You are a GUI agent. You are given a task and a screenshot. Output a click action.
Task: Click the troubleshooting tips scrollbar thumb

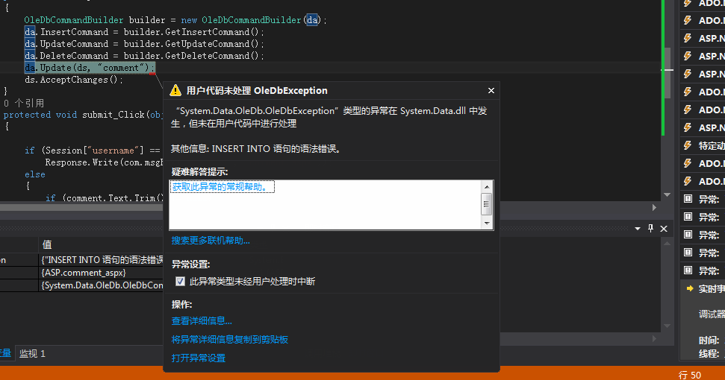click(486, 204)
